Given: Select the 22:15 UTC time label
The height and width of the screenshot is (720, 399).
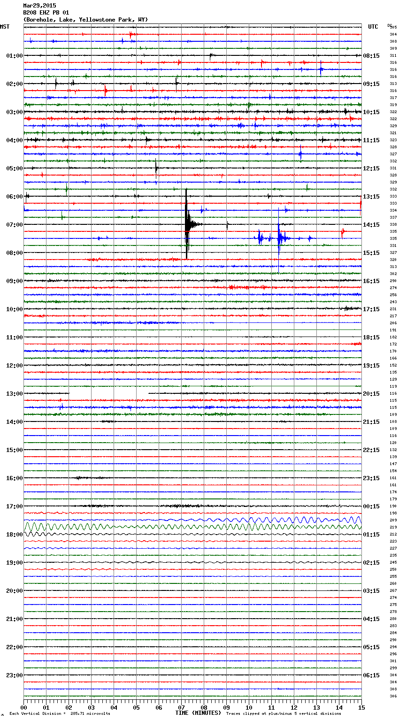Looking at the screenshot, I should tap(371, 450).
